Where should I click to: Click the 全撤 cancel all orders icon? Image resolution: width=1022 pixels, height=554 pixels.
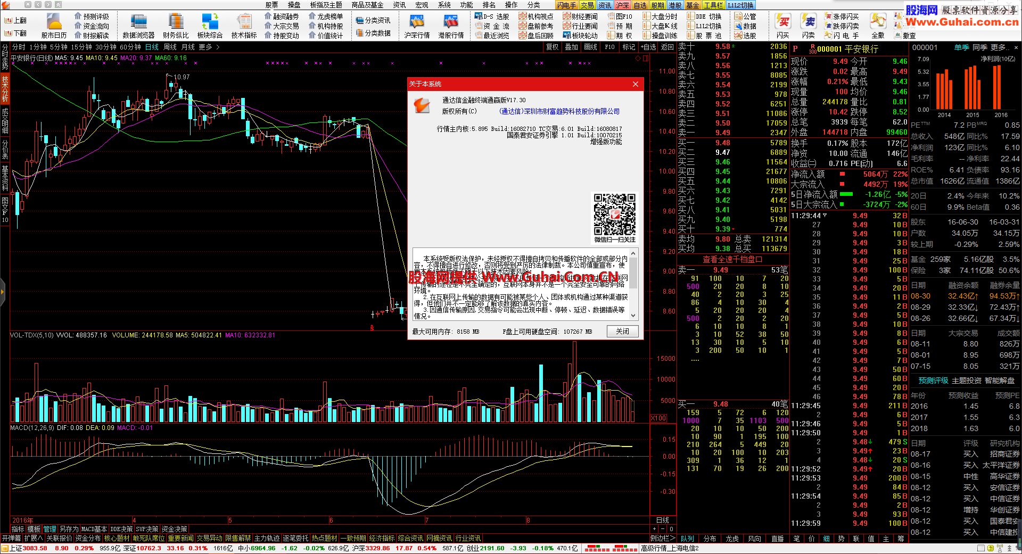[x=878, y=26]
